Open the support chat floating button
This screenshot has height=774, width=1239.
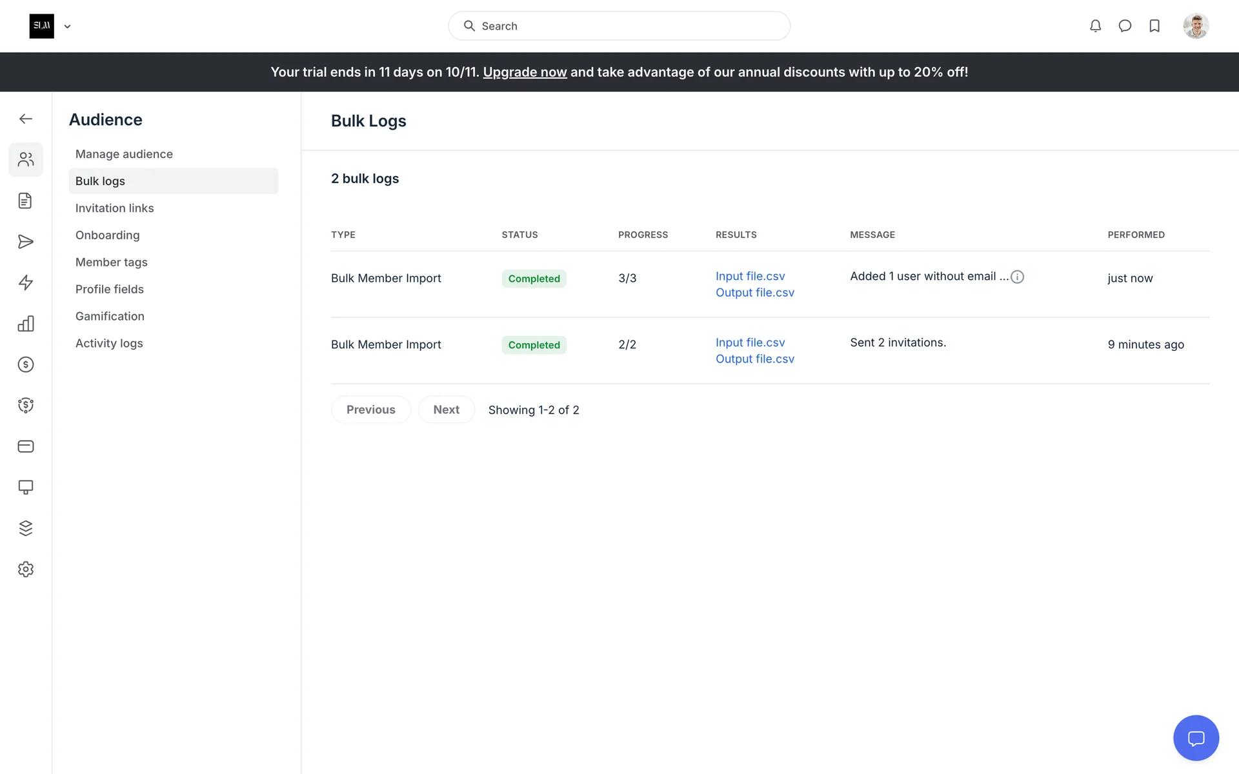(1196, 738)
